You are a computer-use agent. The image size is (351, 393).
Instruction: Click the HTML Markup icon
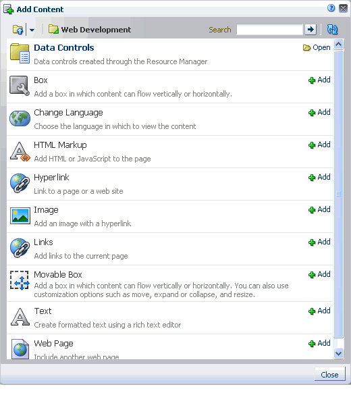coord(20,151)
